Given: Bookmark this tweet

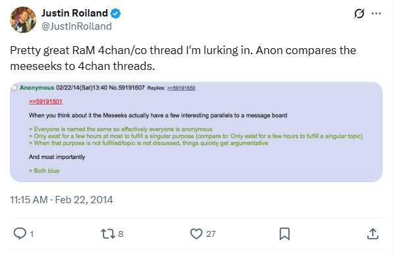Looking at the screenshot, I should tap(284, 234).
